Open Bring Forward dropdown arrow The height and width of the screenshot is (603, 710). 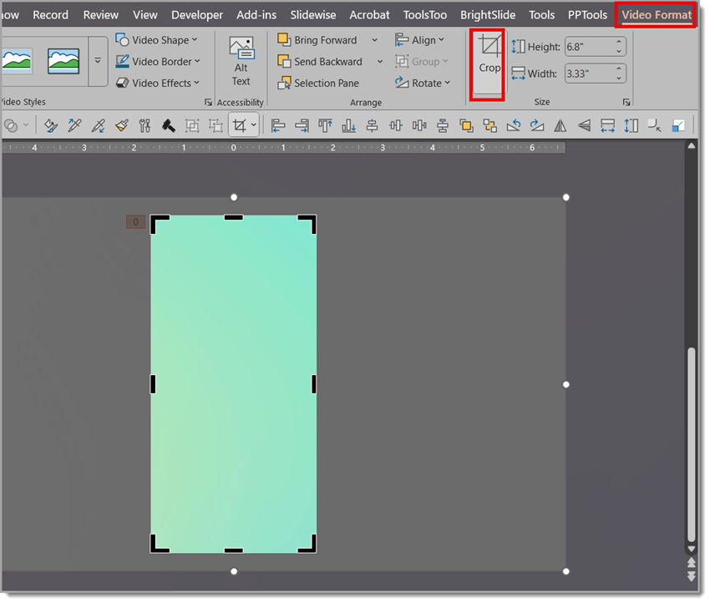(x=375, y=40)
